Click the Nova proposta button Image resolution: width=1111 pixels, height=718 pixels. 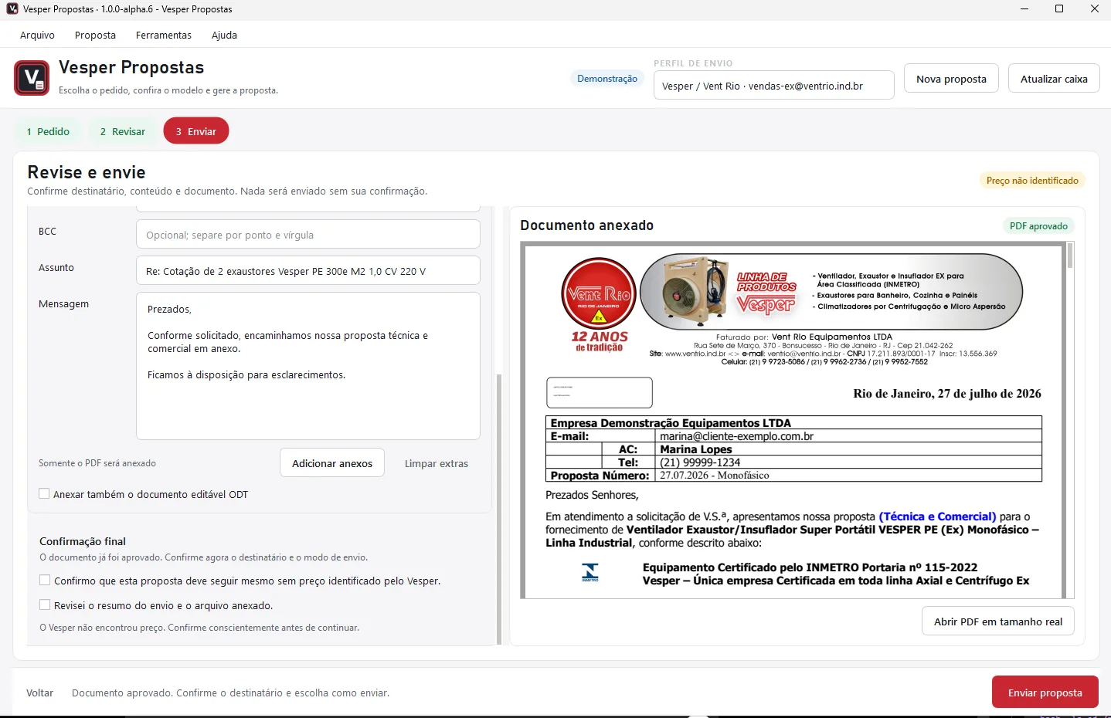(x=951, y=79)
